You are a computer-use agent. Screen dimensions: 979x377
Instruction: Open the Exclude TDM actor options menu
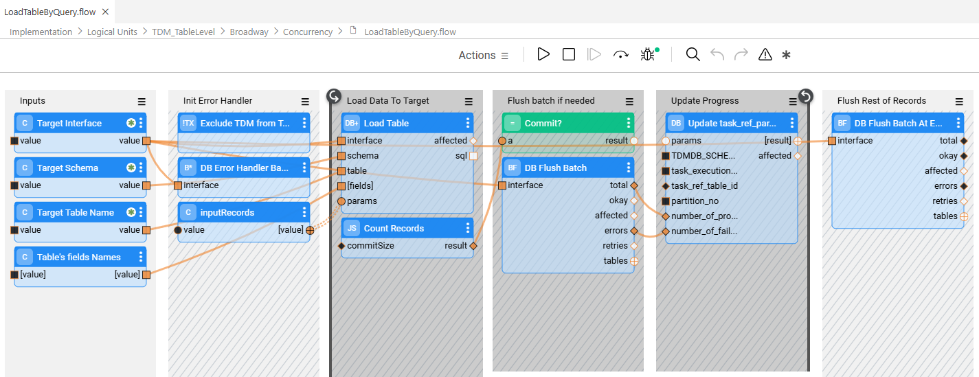coord(304,123)
